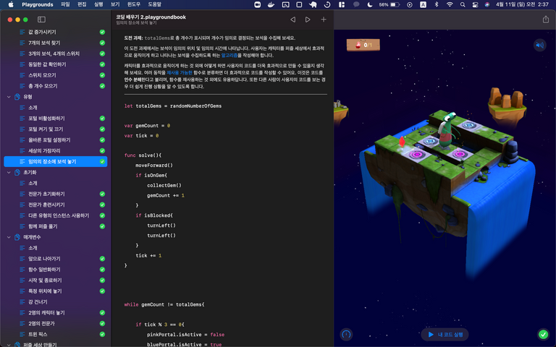Click the gem counter 0/1 badge
Screen dimensions: 556x347
[363, 45]
